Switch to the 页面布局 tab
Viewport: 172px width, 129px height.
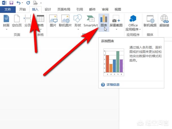tap(64, 9)
